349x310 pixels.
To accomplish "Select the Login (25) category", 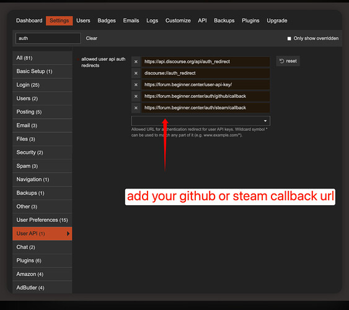I will [x=42, y=85].
